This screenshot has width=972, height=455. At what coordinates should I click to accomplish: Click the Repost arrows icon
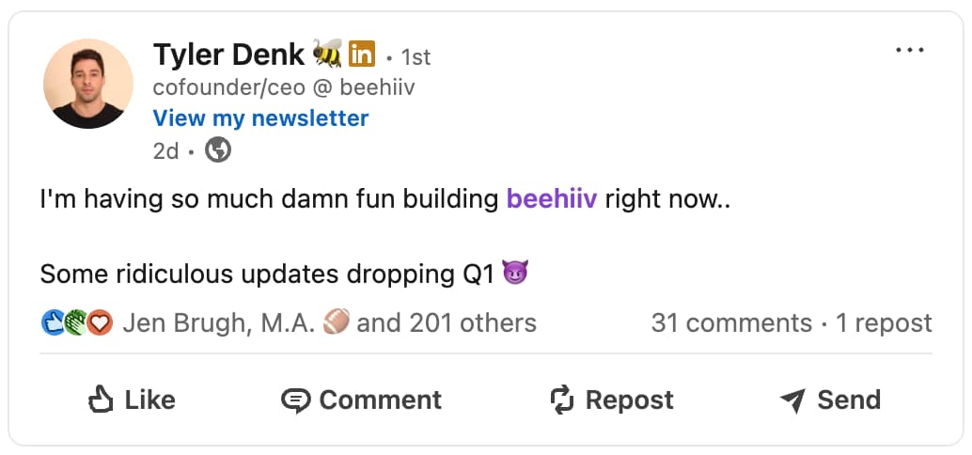(561, 400)
